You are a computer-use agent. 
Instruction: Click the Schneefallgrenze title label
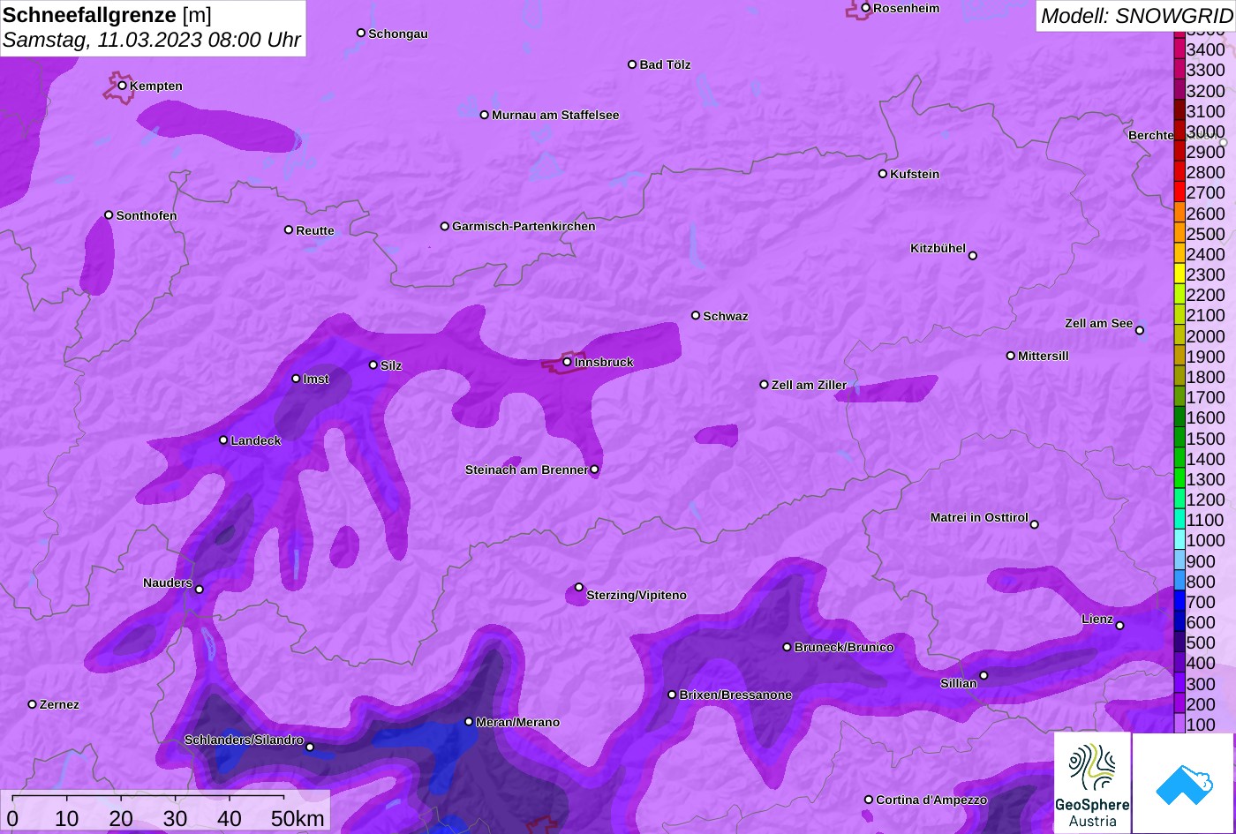[x=89, y=15]
